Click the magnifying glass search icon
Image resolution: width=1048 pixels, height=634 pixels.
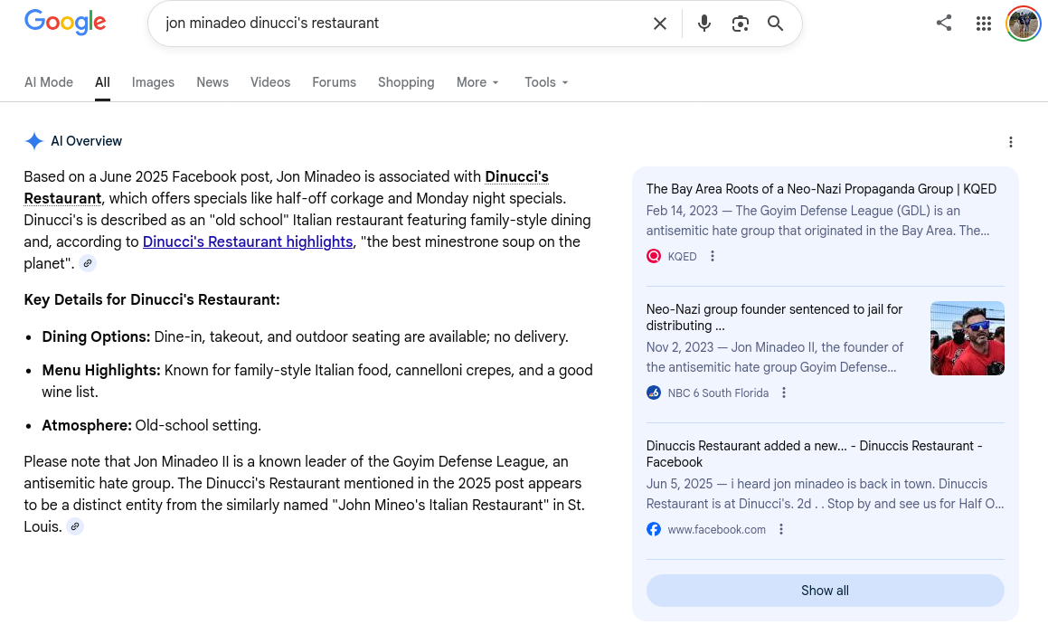[x=775, y=24]
